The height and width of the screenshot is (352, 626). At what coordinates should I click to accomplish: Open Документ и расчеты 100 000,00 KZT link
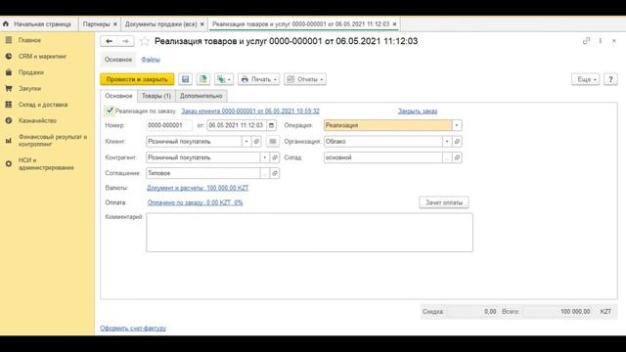pos(198,188)
